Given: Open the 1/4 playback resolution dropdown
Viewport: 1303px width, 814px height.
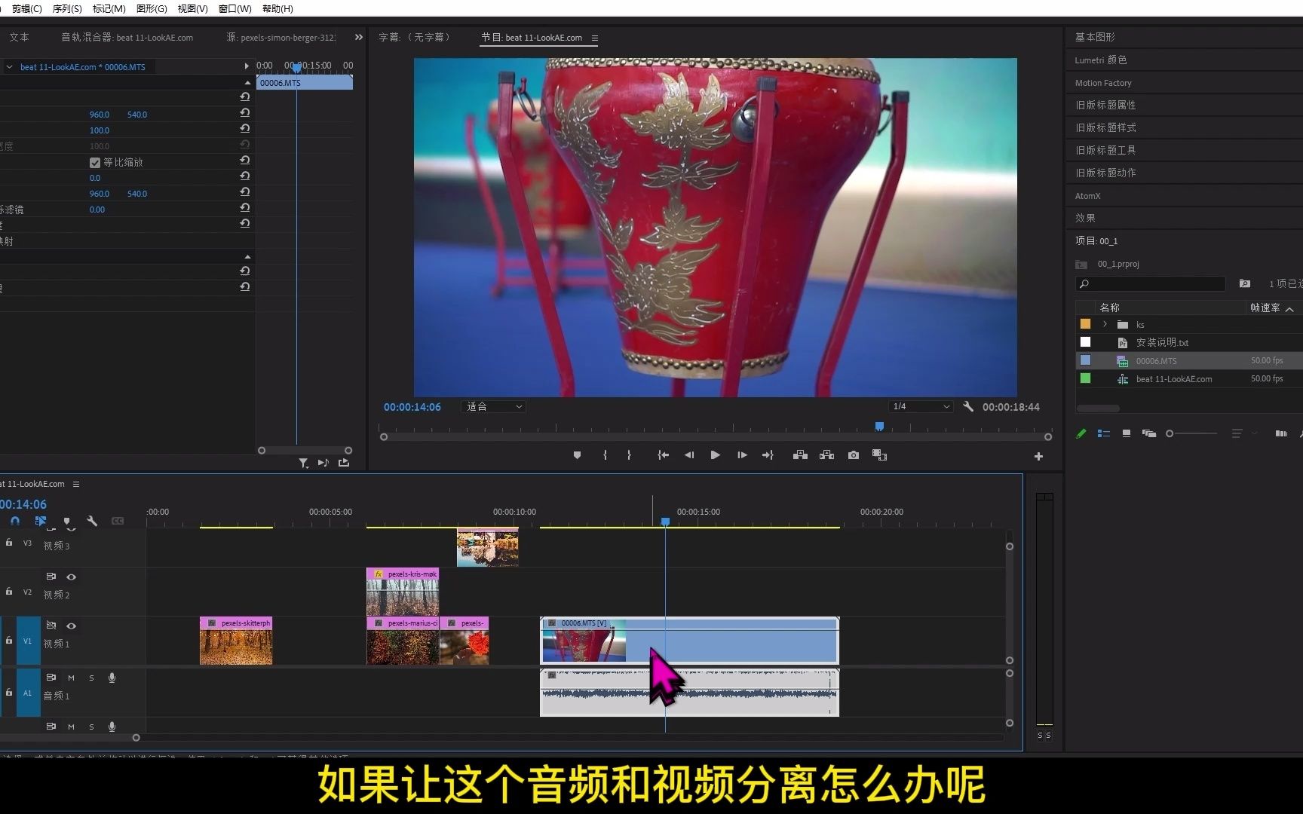Looking at the screenshot, I should coord(920,406).
